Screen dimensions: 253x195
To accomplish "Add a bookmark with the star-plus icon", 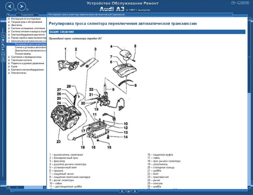I will coord(3,45).
